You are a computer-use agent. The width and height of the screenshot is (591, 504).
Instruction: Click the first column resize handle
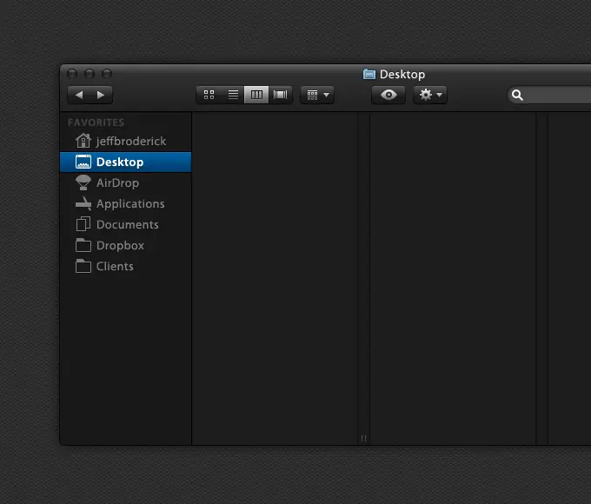[363, 438]
